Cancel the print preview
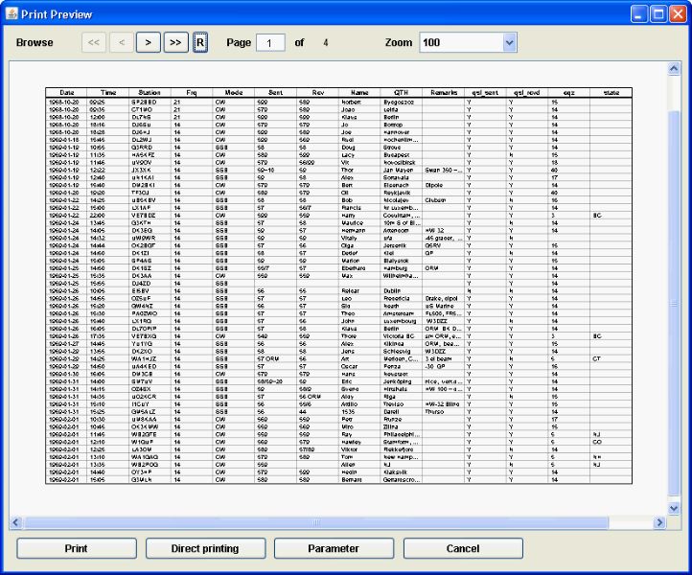The image size is (692, 575). point(463,549)
